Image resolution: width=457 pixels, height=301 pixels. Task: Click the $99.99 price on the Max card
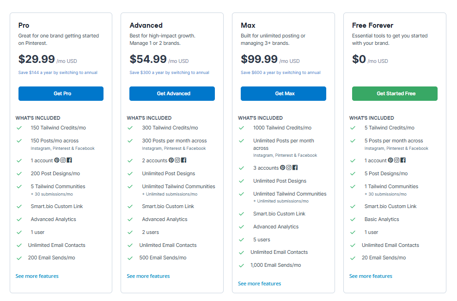coord(260,59)
